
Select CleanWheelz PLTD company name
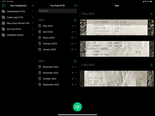16,11
